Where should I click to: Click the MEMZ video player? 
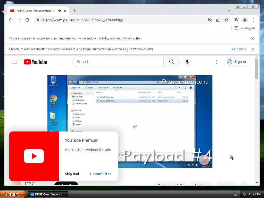pos(130,121)
